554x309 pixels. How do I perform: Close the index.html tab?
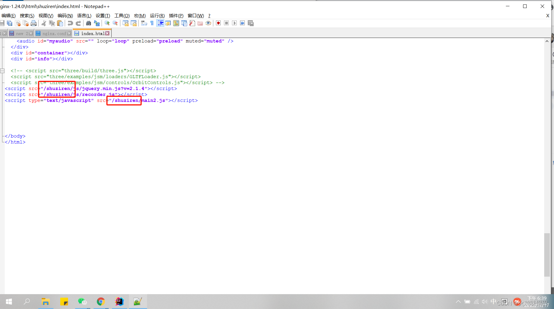click(107, 34)
